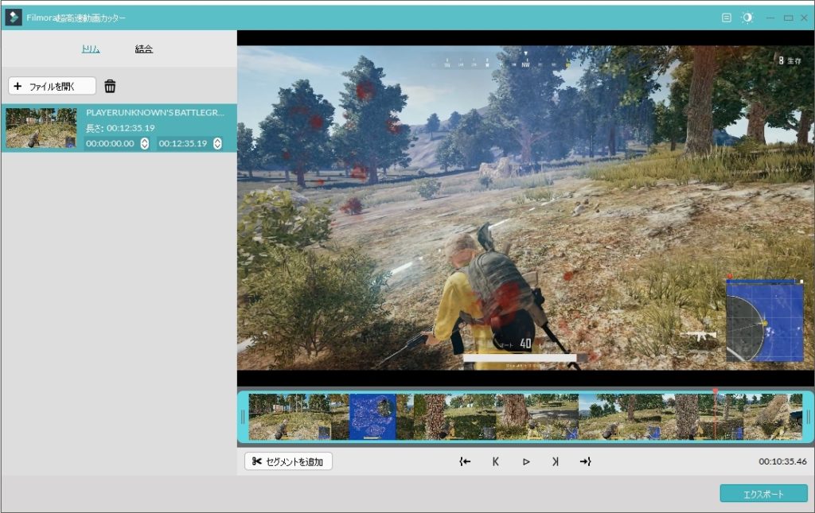815x513 pixels.
Task: Click the start time field 00:00:00.00
Action: [x=110, y=143]
